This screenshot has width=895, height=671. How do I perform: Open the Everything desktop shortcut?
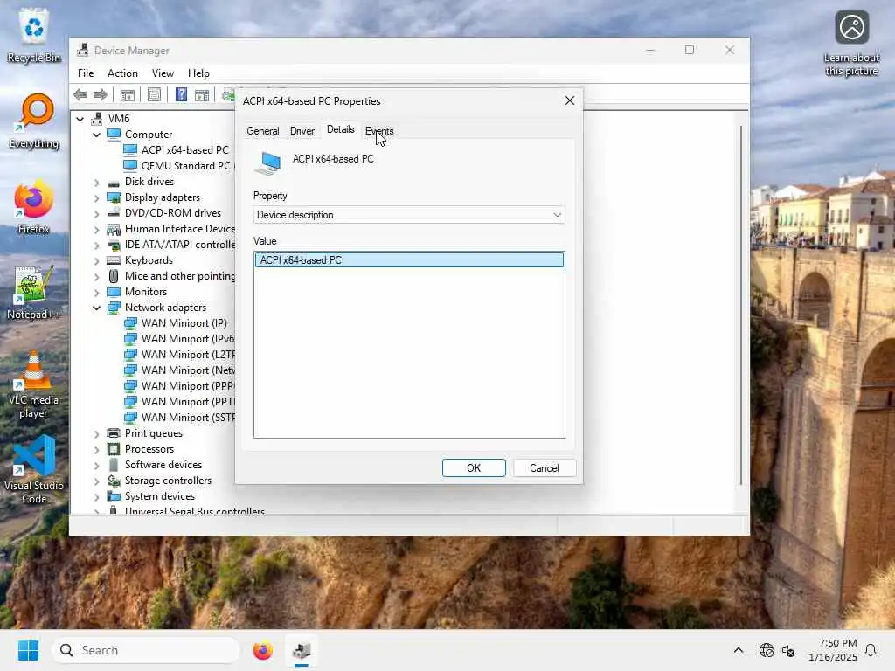click(x=34, y=121)
